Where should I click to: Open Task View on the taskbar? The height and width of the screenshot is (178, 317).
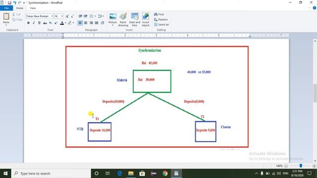click(x=107, y=174)
